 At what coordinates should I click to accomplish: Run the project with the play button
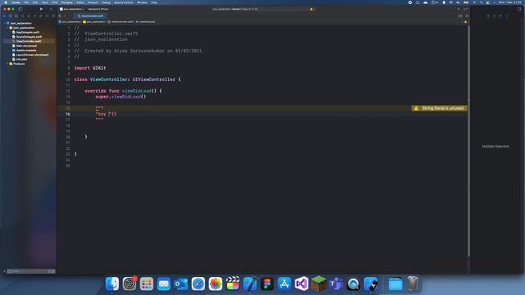tap(41, 9)
